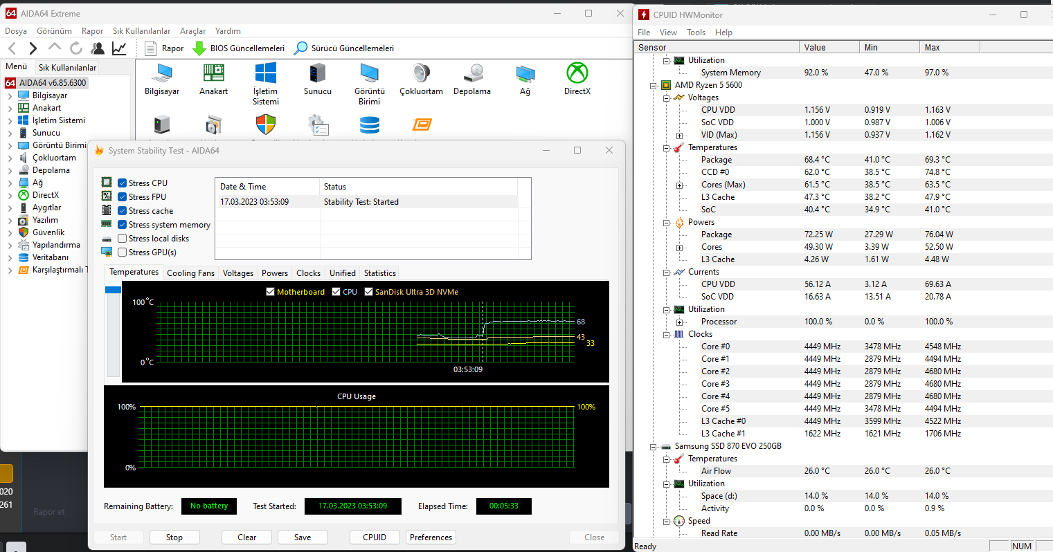Viewport: 1053px width, 552px height.
Task: Open the Ağ network icon
Action: [x=525, y=73]
